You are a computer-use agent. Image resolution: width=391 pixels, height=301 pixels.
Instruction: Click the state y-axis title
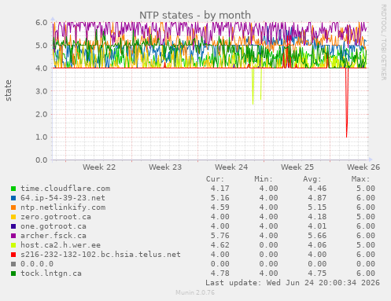coord(8,90)
